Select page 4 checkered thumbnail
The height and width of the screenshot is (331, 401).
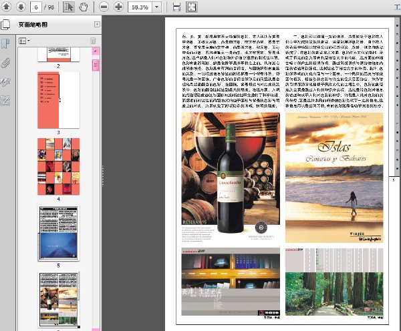tap(59, 167)
